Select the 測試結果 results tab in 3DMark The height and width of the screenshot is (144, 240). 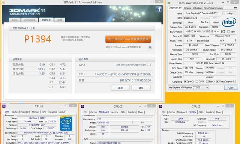[46, 20]
